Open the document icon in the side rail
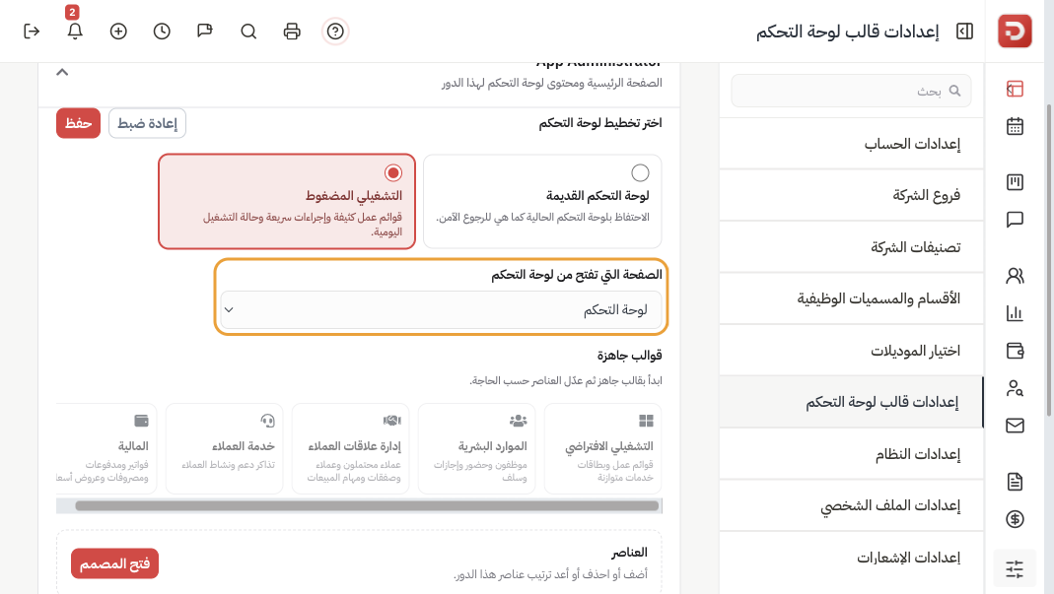Viewport: 1054px width, 594px height. tap(1015, 481)
